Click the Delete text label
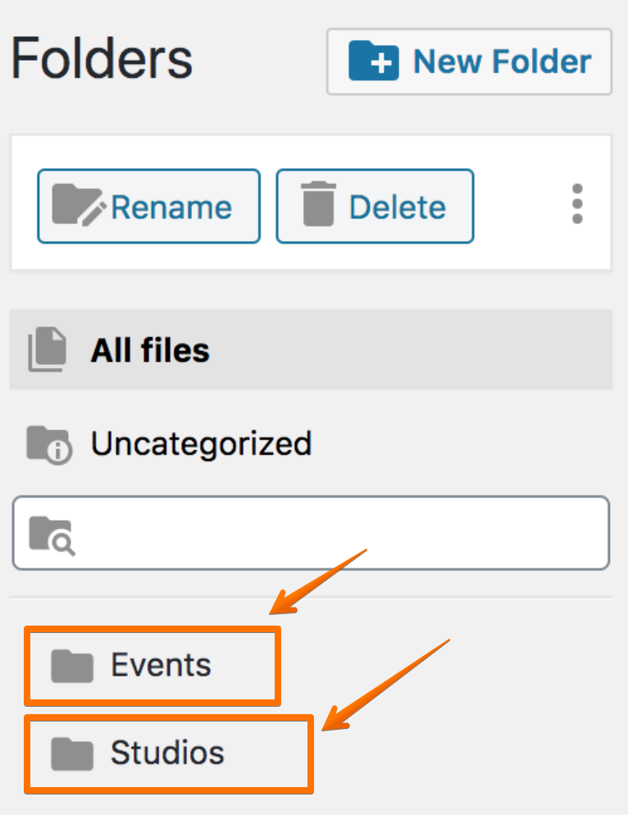628x815 pixels. 398,207
